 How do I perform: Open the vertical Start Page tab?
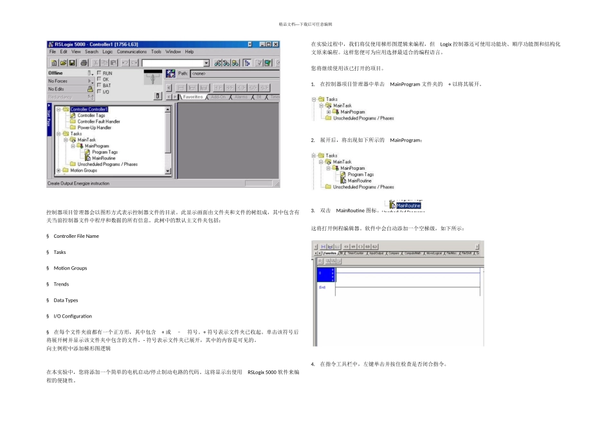pos(49,120)
